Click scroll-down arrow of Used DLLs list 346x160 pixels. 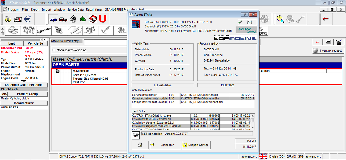point(252,127)
